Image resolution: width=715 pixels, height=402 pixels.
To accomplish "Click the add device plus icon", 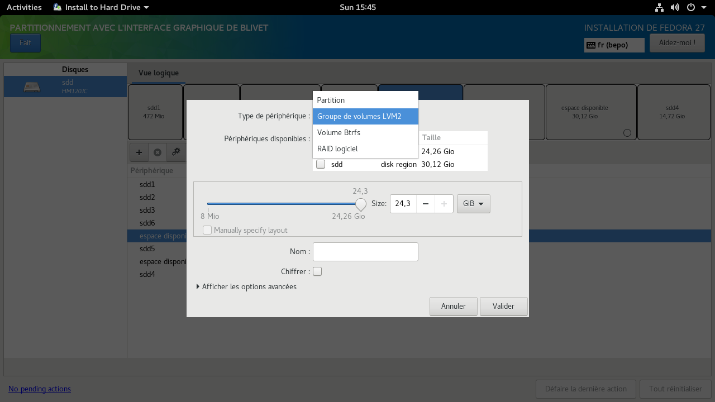I will pyautogui.click(x=139, y=152).
